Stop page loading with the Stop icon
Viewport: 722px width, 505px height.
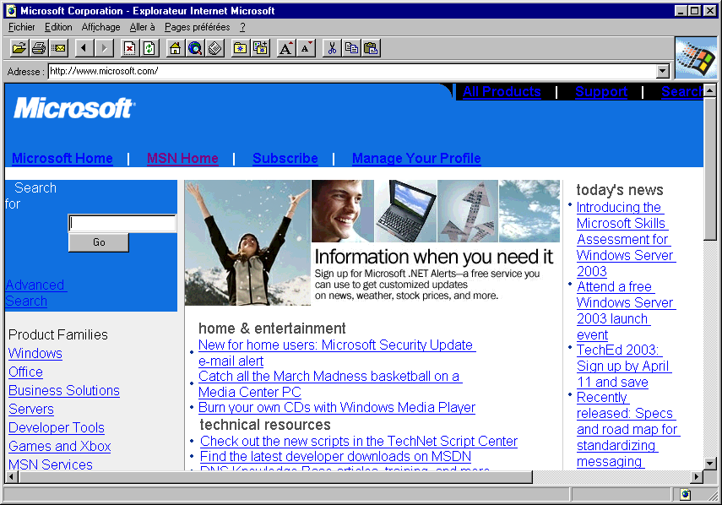[129, 48]
